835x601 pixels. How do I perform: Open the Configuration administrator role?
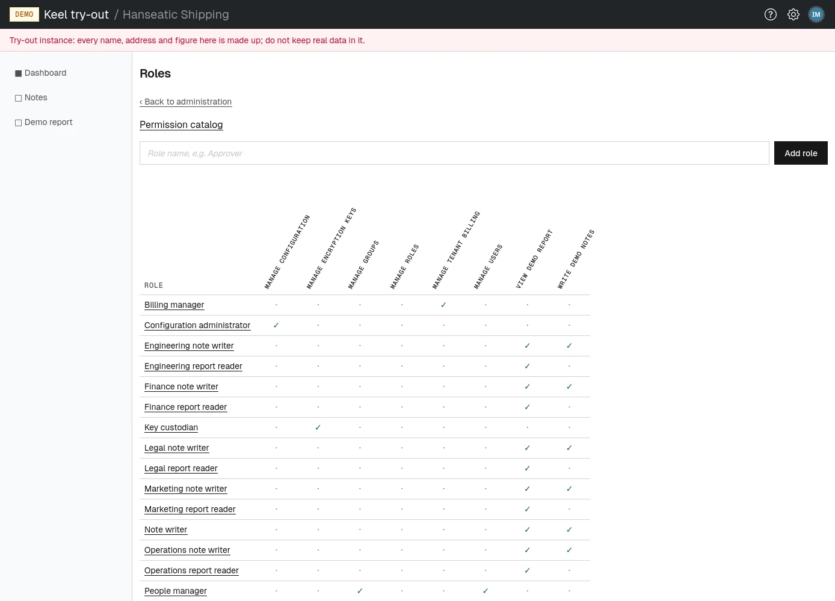pos(197,325)
